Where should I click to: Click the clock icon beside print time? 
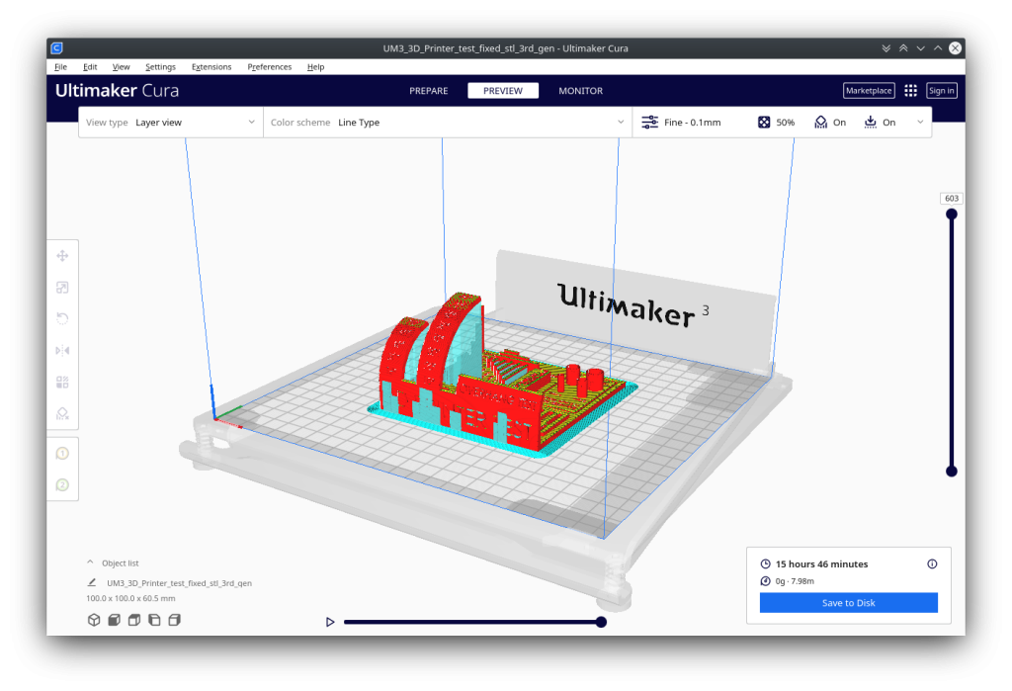[x=766, y=563]
